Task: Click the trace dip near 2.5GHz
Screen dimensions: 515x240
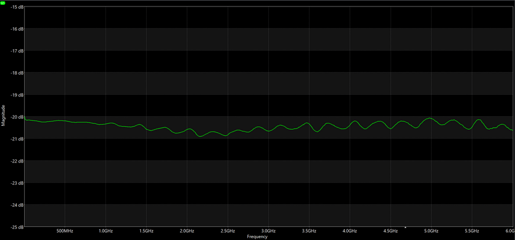Action: [226, 136]
